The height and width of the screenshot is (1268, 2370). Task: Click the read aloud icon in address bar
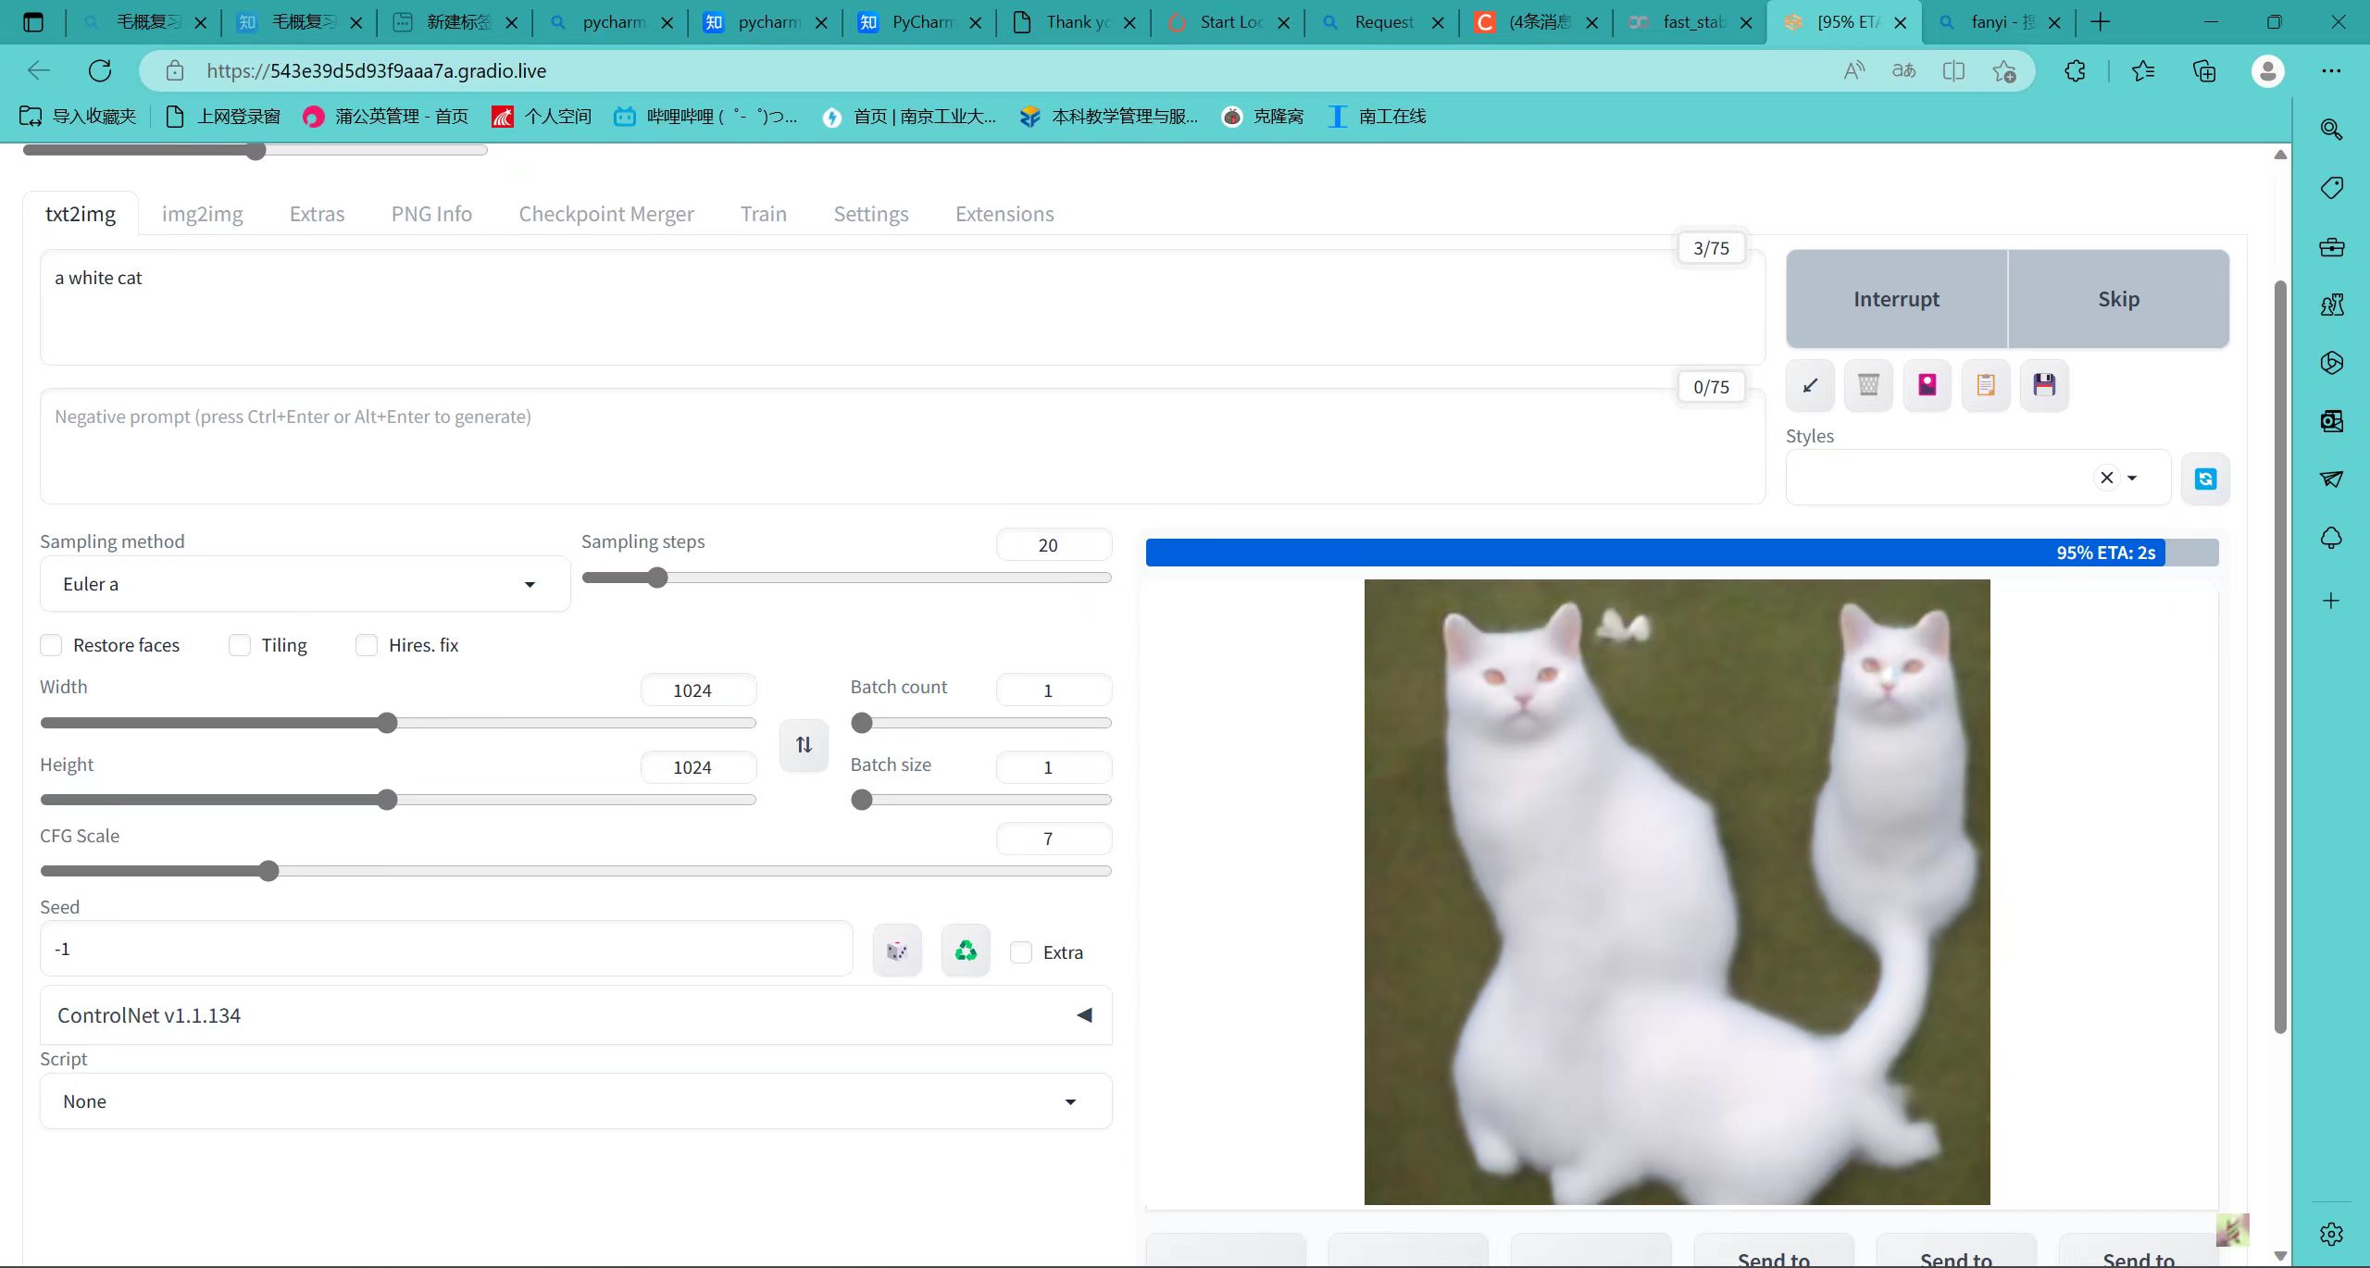tap(1854, 71)
